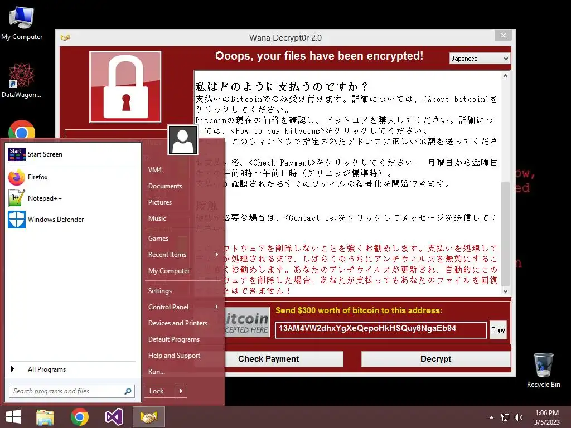Click the Bitcoin accepted here logo
The width and height of the screenshot is (571, 428).
247,323
